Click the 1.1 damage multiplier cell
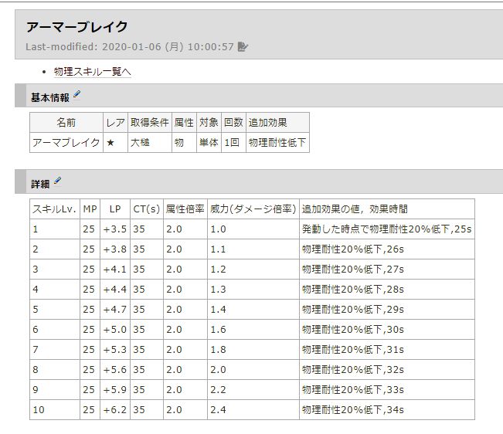 [253, 249]
